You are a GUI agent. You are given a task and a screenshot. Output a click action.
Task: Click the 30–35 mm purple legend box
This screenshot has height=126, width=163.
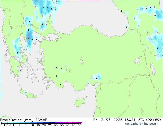click(58, 123)
